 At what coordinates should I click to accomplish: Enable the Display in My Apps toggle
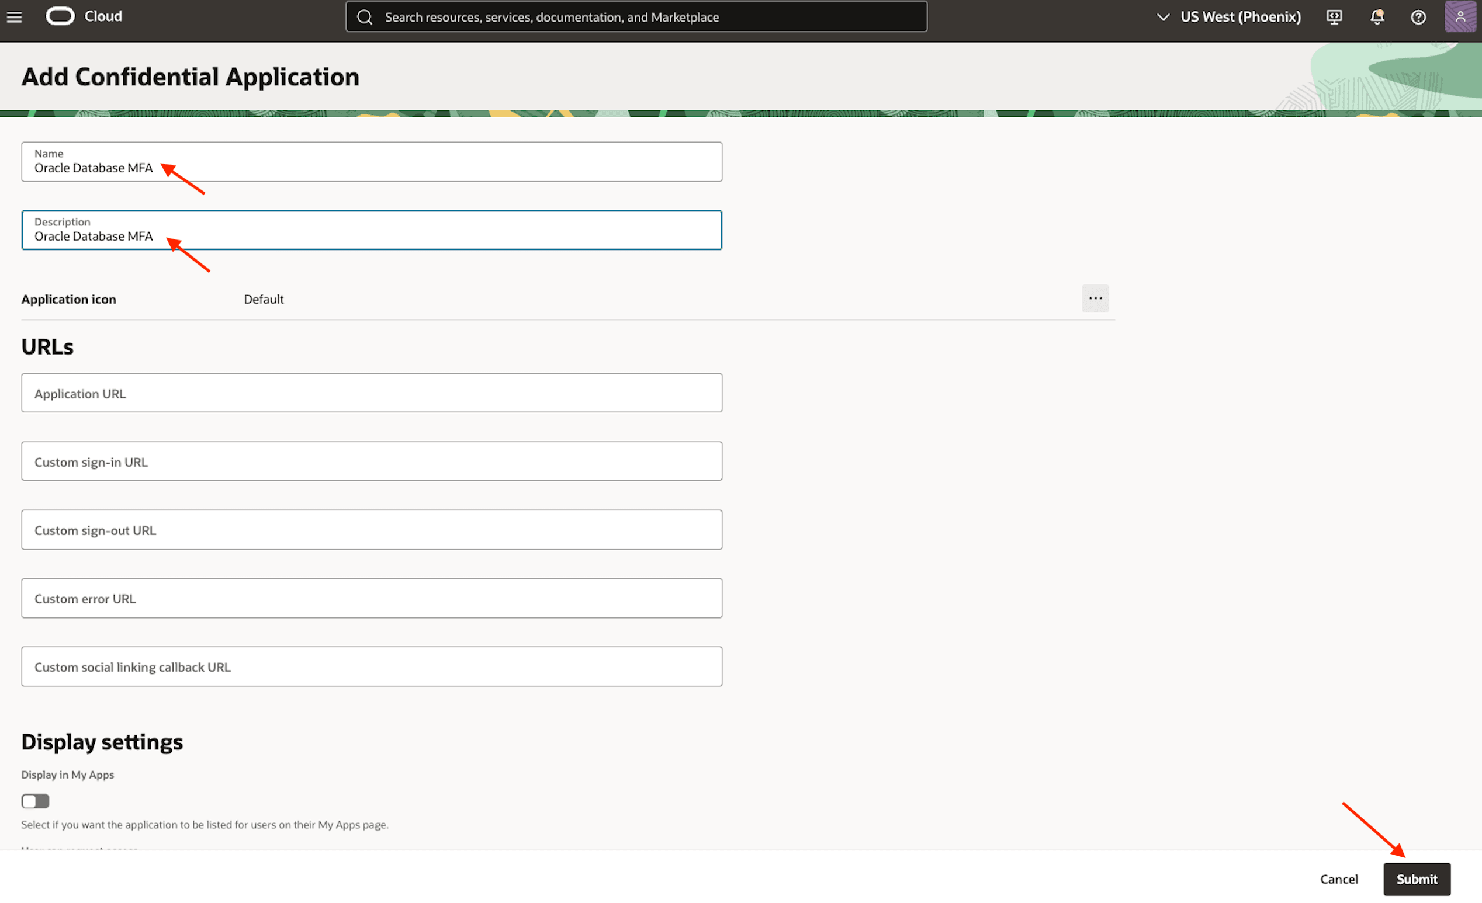(35, 801)
